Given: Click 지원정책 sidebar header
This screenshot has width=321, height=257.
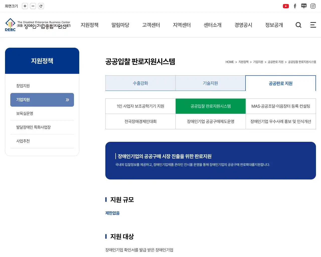Looking at the screenshot, I should 42,61.
